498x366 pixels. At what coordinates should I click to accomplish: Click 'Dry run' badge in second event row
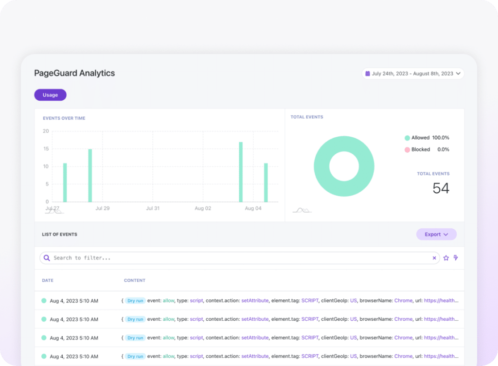coord(135,319)
